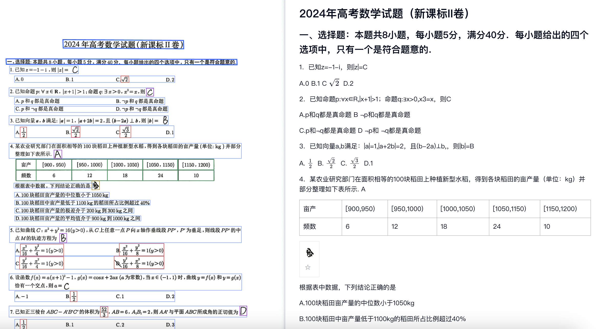Viewport: 596px width, 329px height.
Task: Click the scribbled image thumbnail in right panel
Action: pyautogui.click(x=310, y=253)
